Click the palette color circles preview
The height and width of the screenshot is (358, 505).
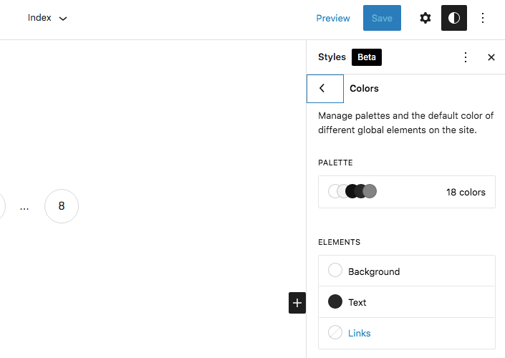coord(352,192)
